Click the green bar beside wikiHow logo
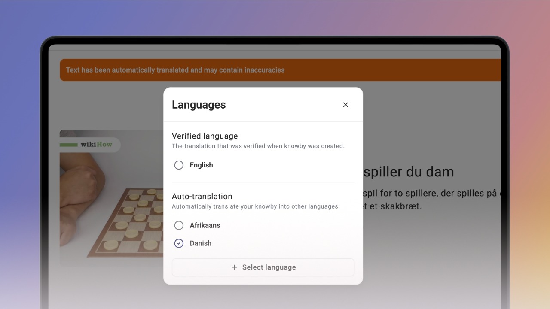The height and width of the screenshot is (309, 550). [x=69, y=145]
